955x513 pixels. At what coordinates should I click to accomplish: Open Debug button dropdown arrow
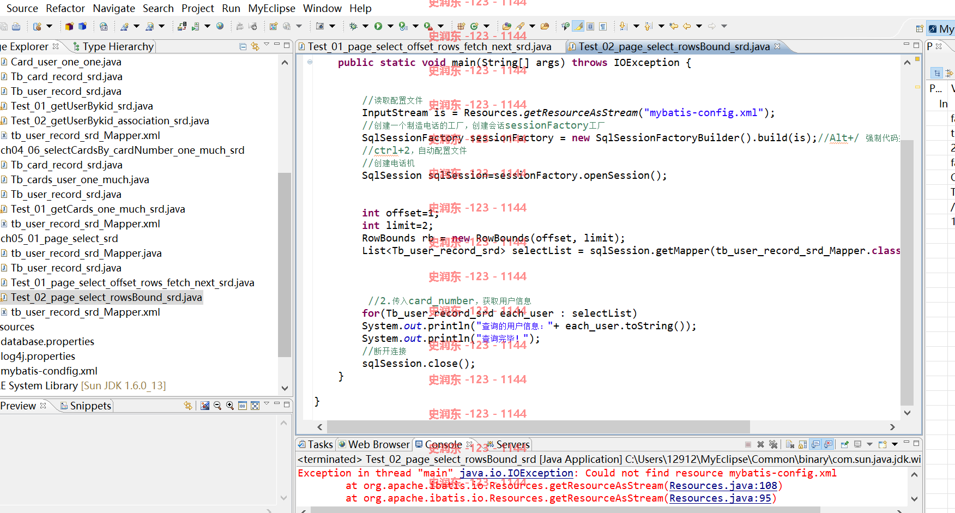(x=365, y=26)
